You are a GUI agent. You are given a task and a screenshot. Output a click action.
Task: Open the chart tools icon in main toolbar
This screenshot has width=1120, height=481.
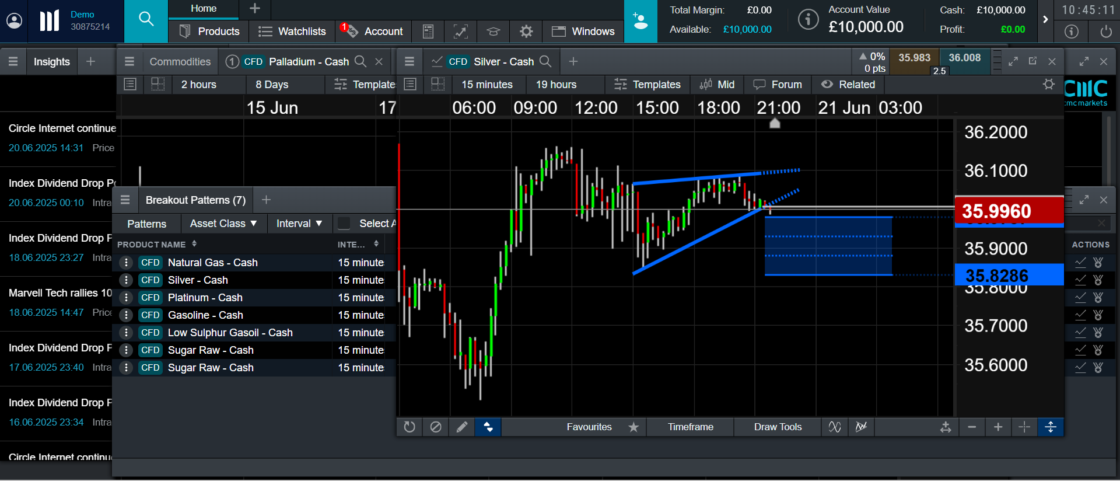point(461,32)
